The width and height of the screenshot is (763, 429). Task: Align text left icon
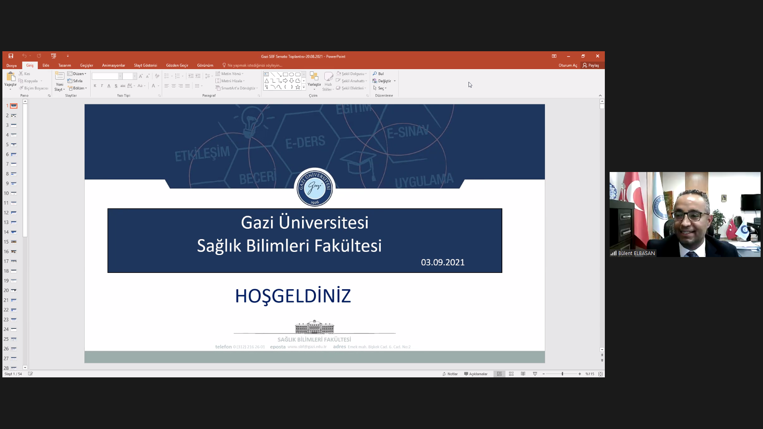point(167,86)
